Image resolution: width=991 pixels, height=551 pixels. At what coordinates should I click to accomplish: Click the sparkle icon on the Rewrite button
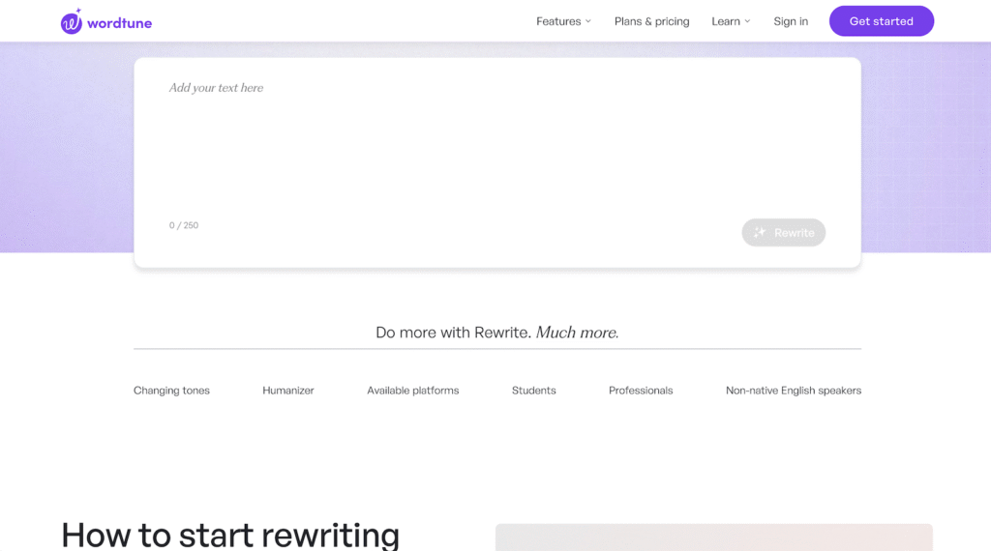[x=760, y=233]
